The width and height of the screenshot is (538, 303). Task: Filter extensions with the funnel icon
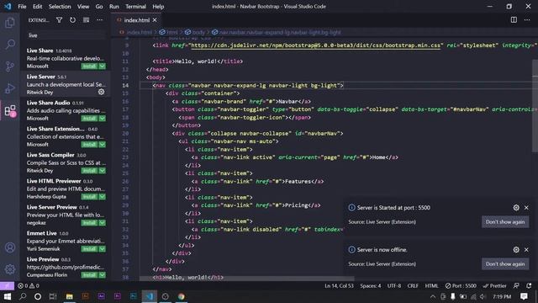point(59,20)
